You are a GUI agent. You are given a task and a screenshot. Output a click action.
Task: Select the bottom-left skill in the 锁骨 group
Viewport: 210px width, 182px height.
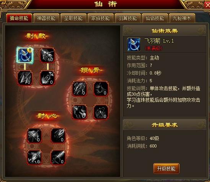80,112
